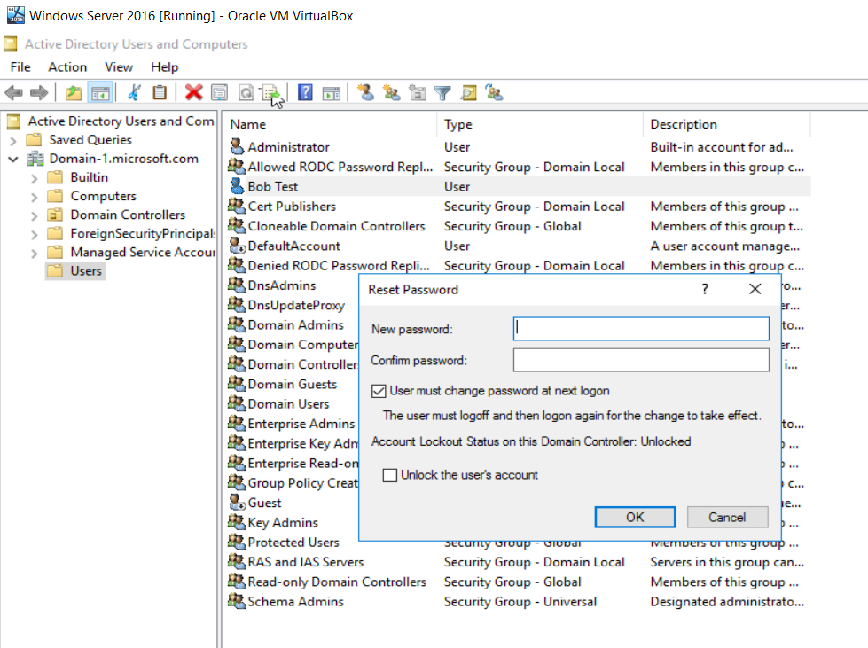Sort by the Description column header
This screenshot has width=868, height=648.
click(727, 124)
